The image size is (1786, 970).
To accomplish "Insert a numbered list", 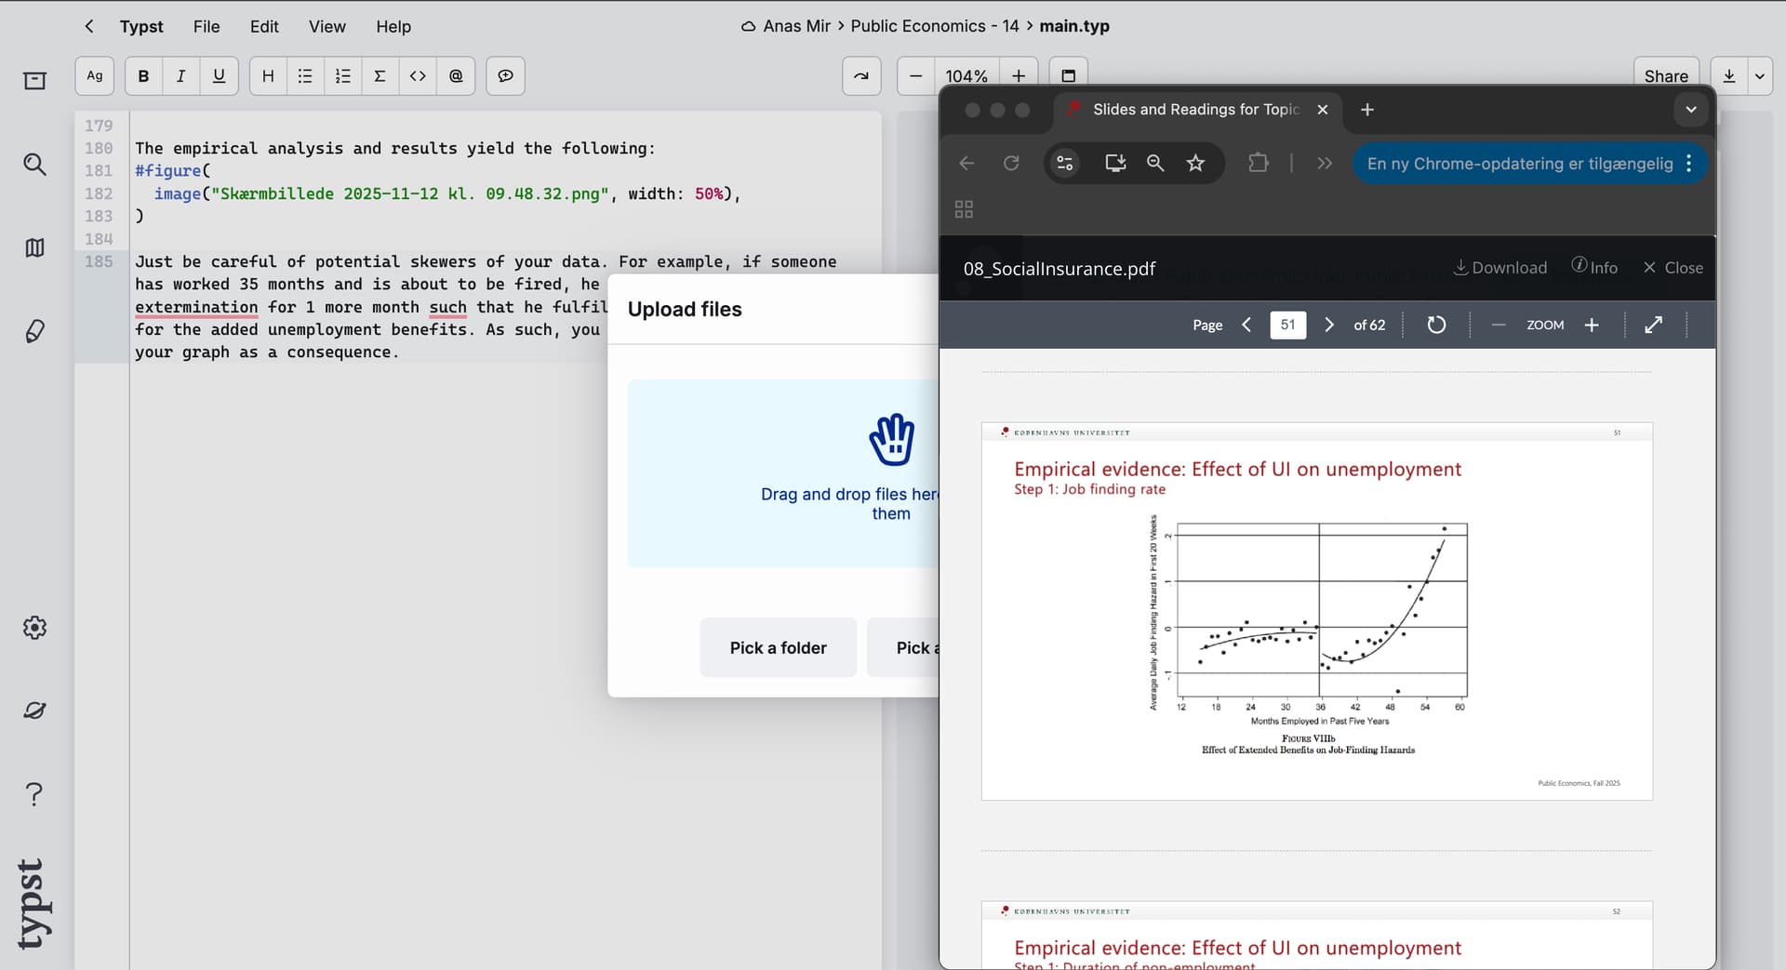I will coord(342,76).
